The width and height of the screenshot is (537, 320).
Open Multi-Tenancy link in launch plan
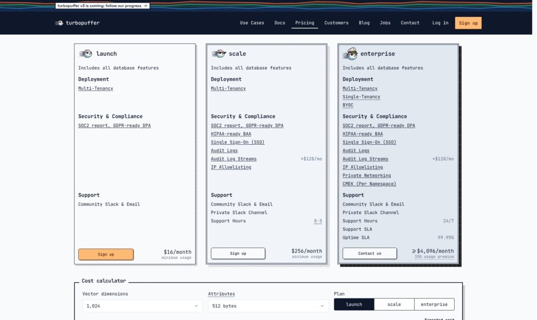(x=95, y=89)
